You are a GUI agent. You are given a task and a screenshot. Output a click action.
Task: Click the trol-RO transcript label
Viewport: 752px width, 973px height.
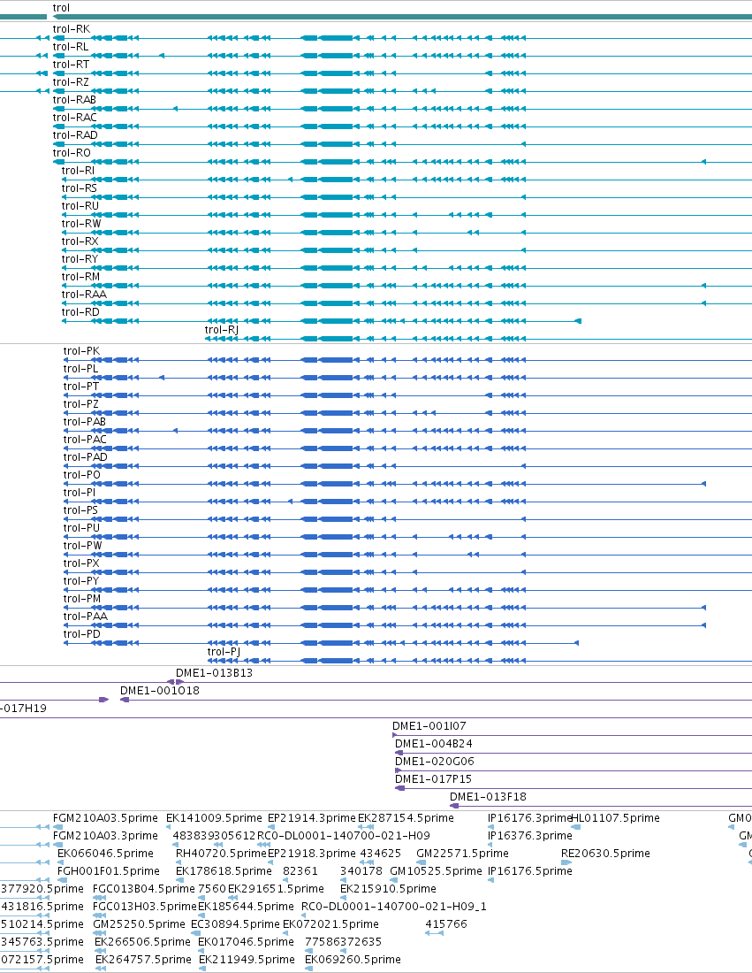72,153
